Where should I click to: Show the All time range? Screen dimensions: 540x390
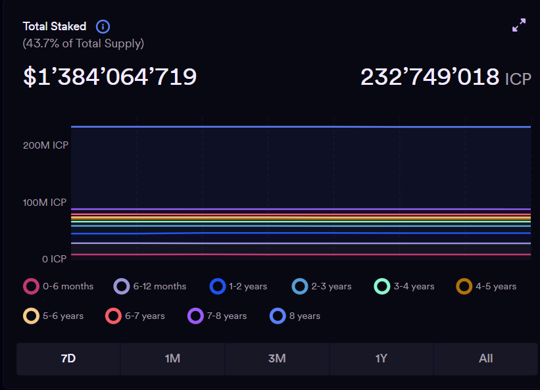[486, 358]
